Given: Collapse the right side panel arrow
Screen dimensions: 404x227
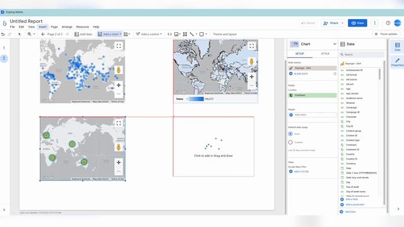Looking at the screenshot, I should click(x=398, y=209).
